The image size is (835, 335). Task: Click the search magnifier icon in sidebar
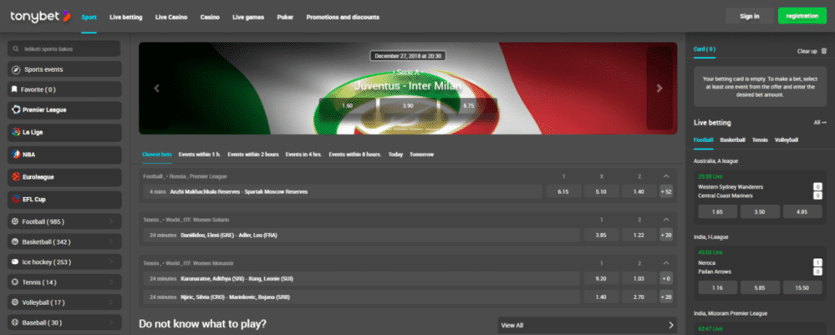17,48
